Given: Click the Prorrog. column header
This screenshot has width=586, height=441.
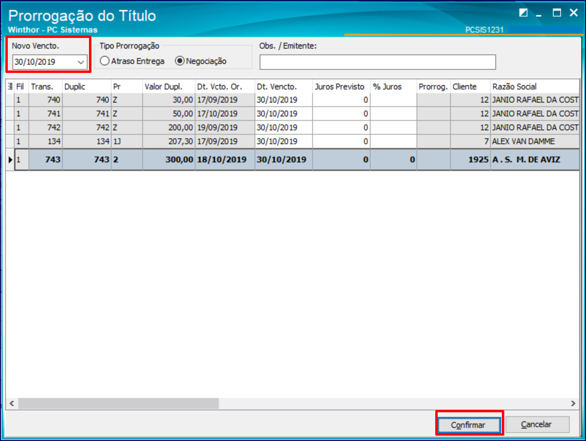Looking at the screenshot, I should [433, 87].
